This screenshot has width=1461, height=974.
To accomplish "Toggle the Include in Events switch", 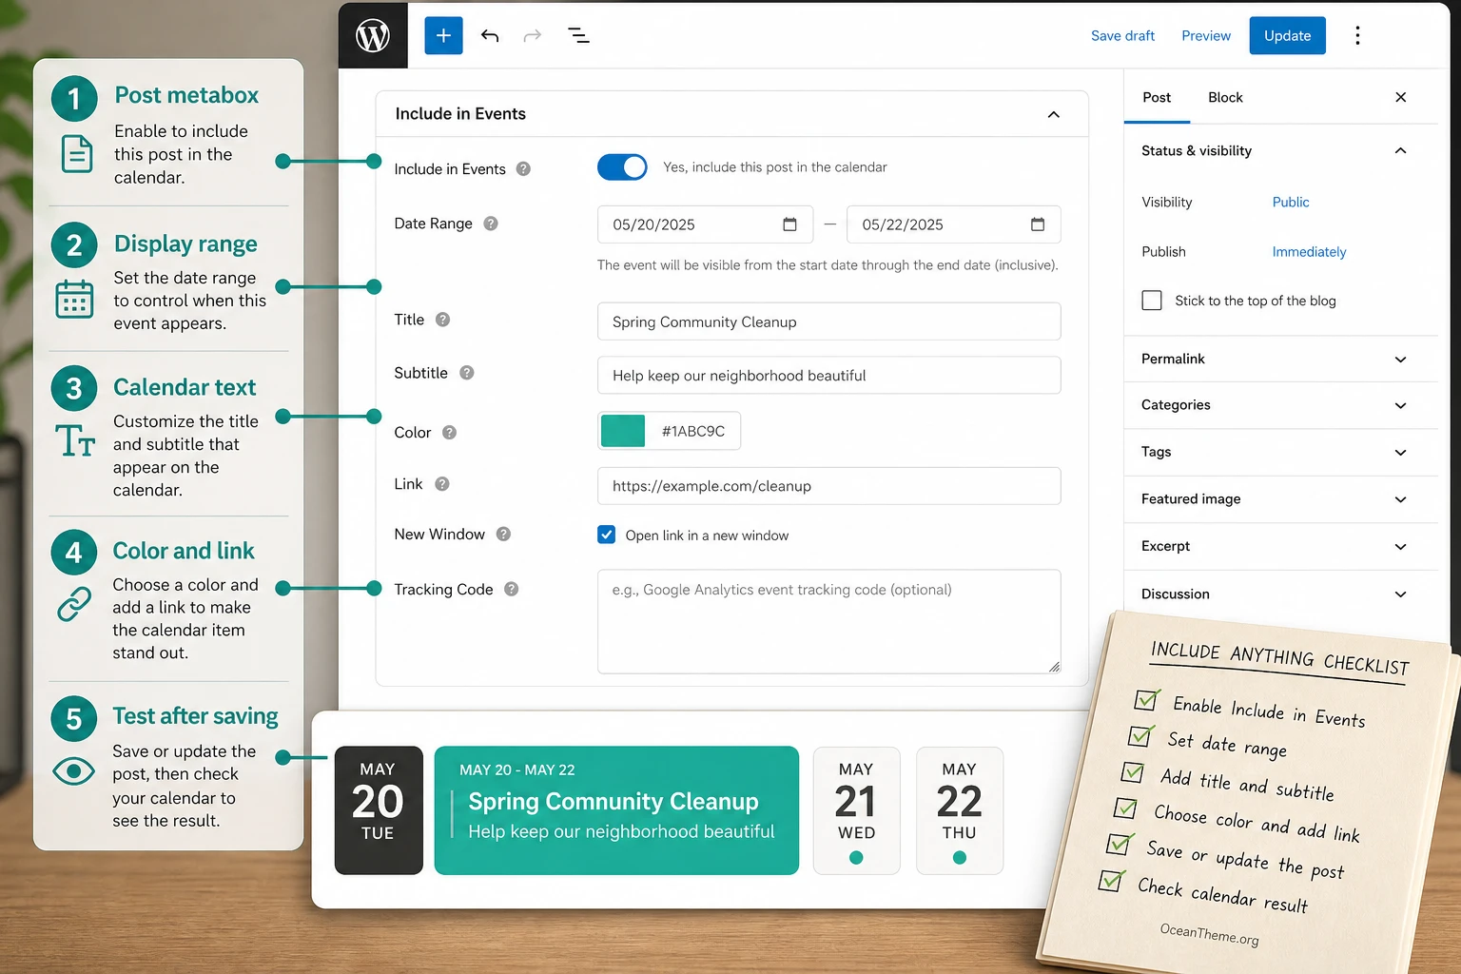I will click(x=622, y=167).
